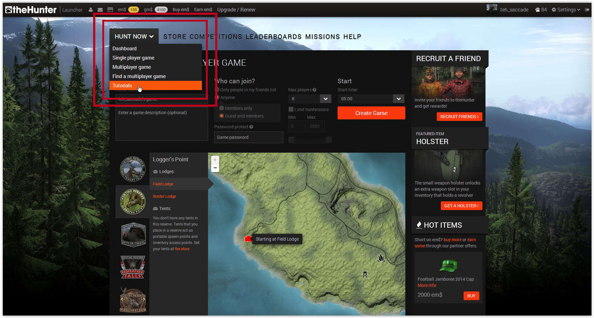Follow the 'buy more' em$ link
This screenshot has width=594, height=318.
(453, 240)
